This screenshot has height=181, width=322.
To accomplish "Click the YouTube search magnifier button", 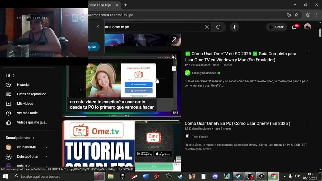I will coord(218,27).
